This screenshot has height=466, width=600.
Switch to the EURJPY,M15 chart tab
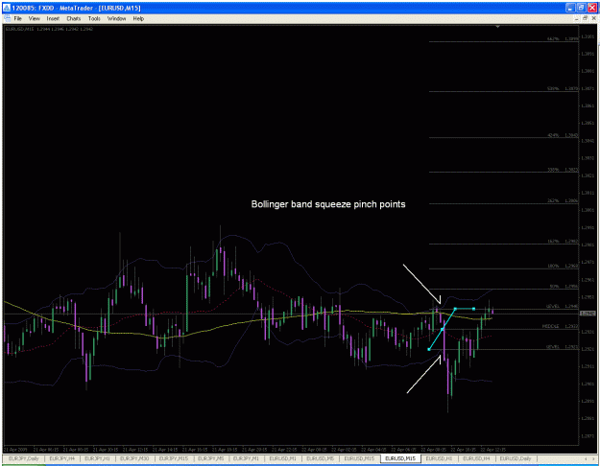click(x=173, y=458)
